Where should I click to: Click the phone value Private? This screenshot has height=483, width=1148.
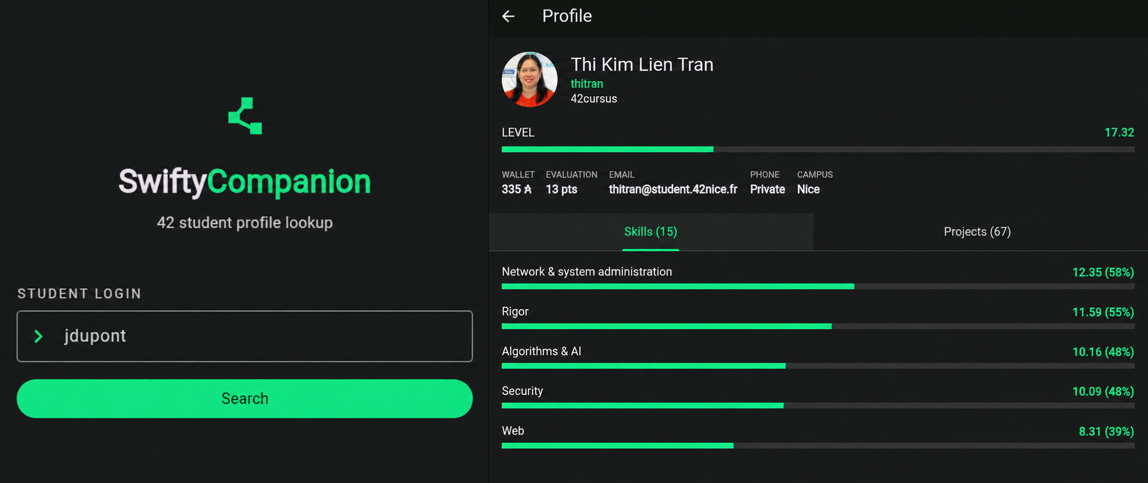click(767, 189)
